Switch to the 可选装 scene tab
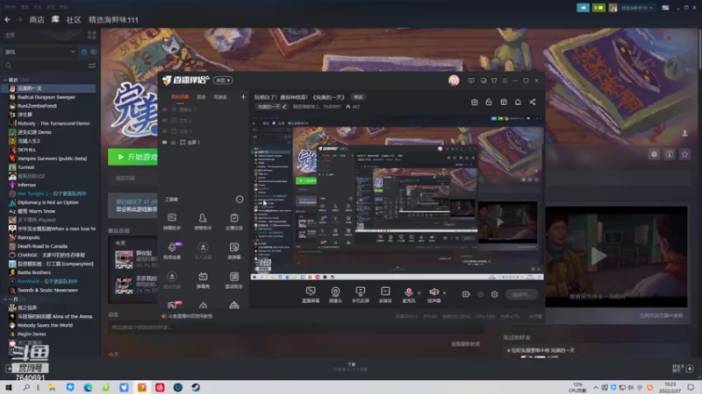Viewport: 702px width, 394px height. click(x=220, y=97)
